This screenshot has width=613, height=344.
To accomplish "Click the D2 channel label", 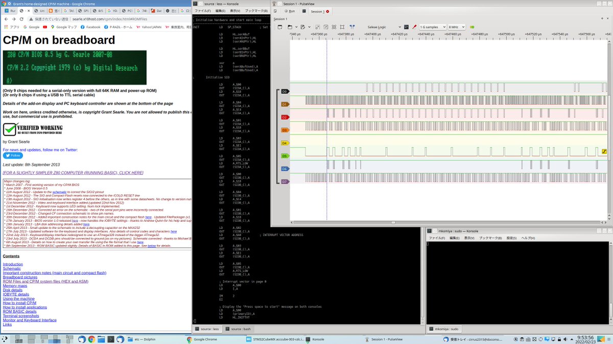I will pyautogui.click(x=285, y=117).
